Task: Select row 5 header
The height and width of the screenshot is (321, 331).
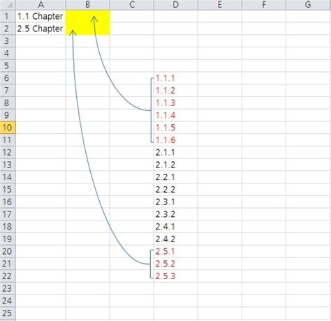Action: click(8, 66)
